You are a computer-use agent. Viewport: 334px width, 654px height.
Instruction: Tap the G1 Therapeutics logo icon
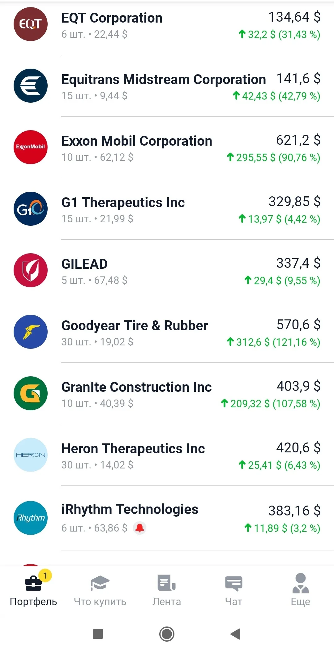31,209
